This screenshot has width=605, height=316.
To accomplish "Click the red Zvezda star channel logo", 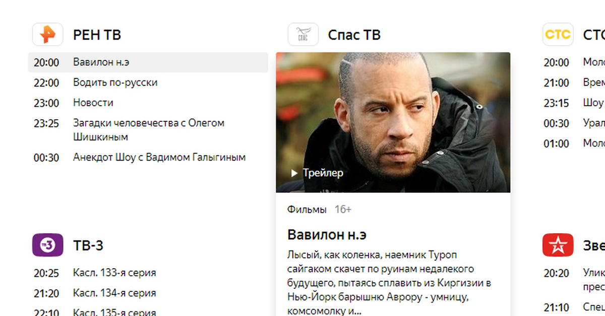I will (558, 245).
